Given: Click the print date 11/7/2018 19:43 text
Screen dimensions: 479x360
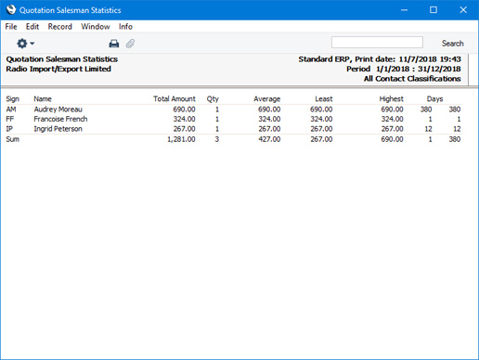Looking at the screenshot, I should pos(430,59).
